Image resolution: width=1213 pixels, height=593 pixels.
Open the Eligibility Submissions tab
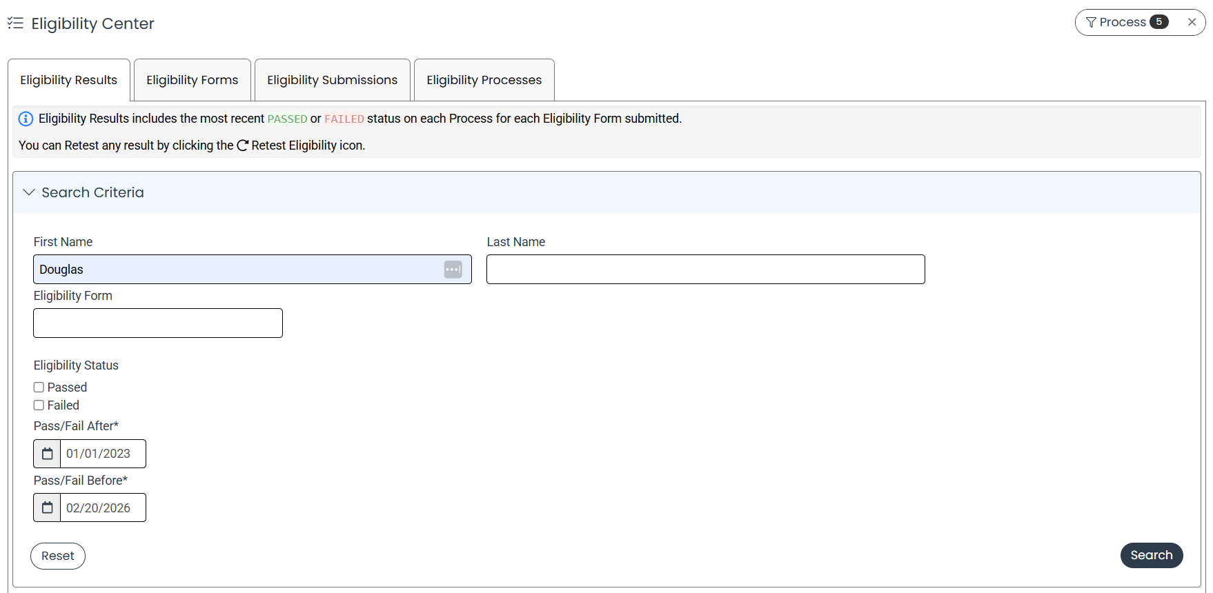(x=333, y=80)
